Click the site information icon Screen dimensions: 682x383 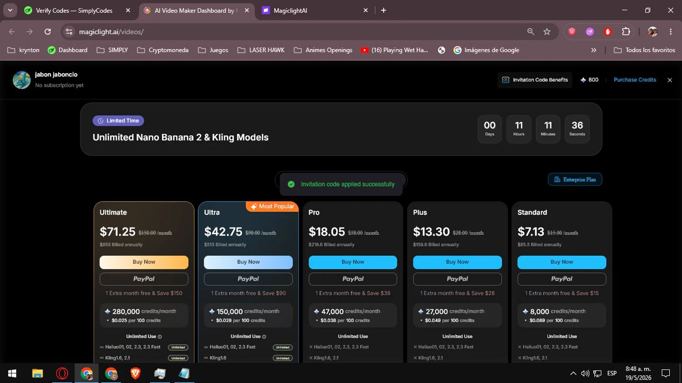pyautogui.click(x=69, y=32)
